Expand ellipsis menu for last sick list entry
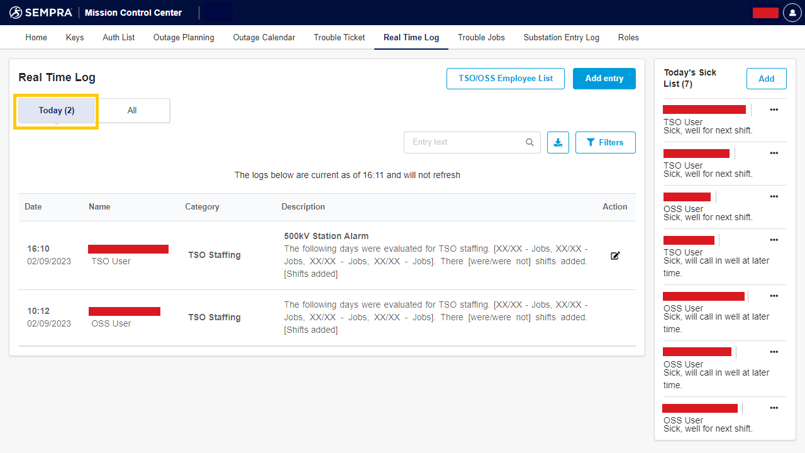 (x=774, y=408)
